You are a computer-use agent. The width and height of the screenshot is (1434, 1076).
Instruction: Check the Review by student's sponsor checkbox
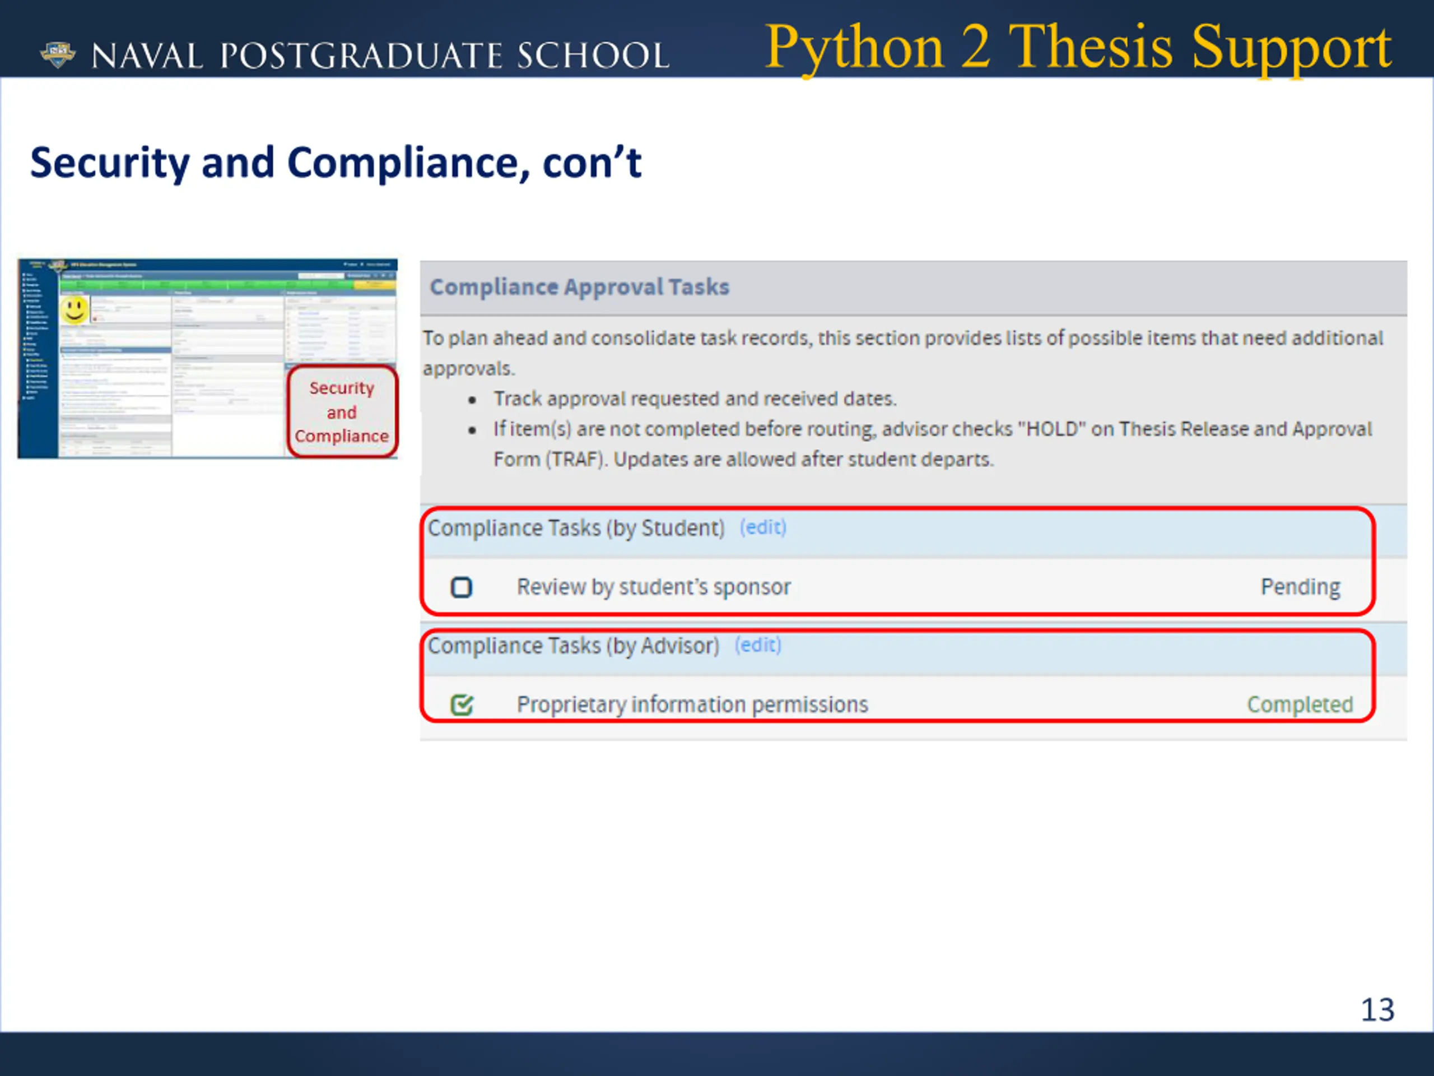[462, 588]
